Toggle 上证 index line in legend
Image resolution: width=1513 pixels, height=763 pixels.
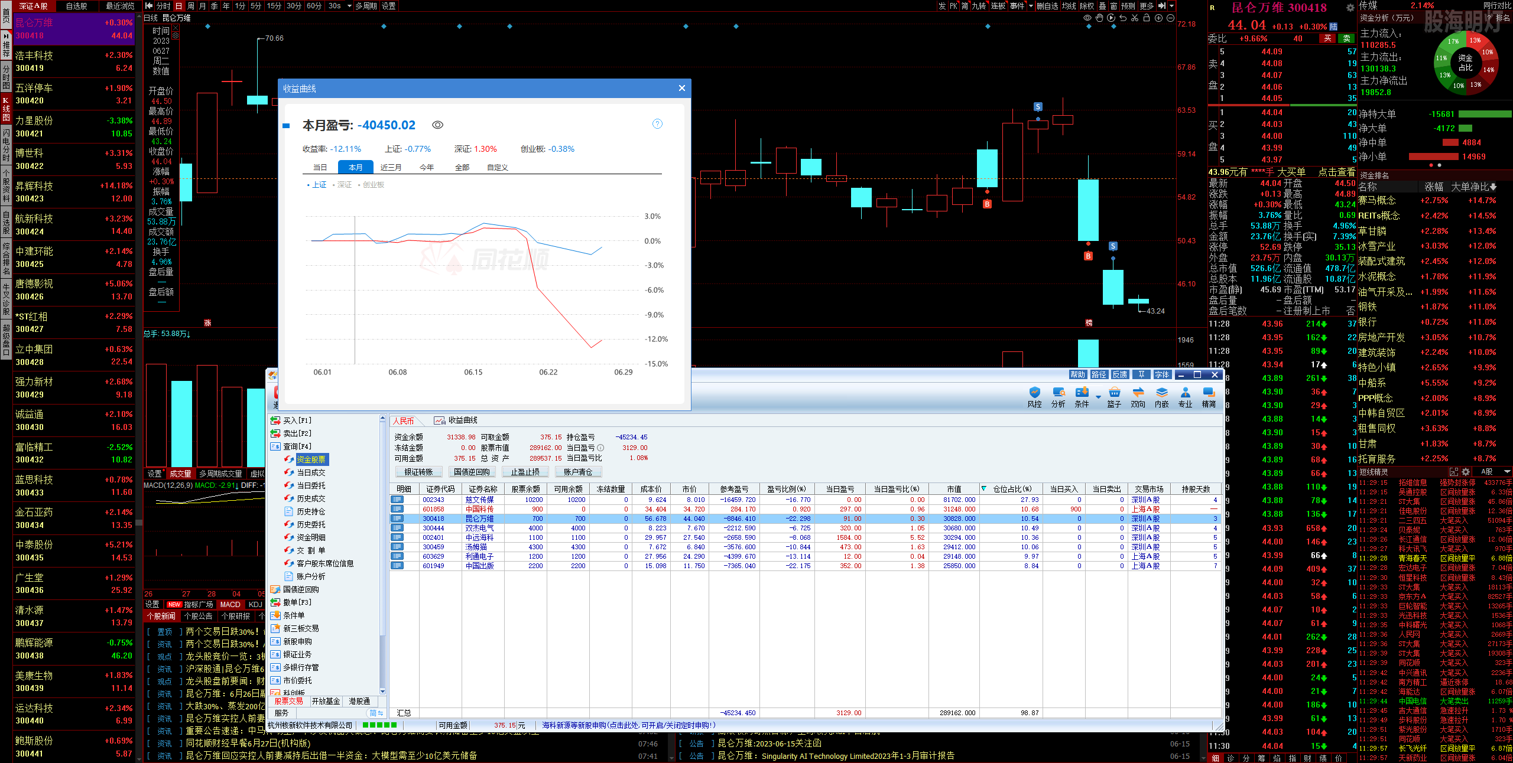(317, 185)
